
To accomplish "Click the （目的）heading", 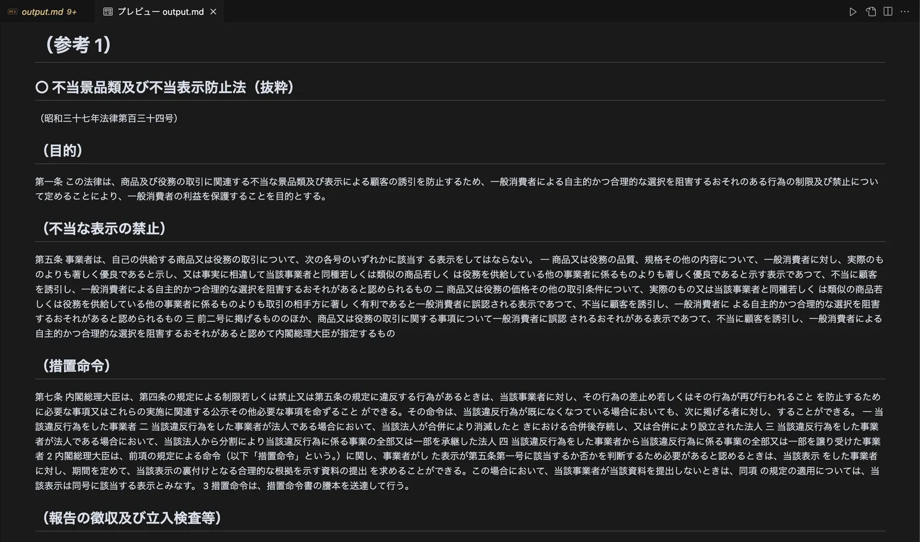I will (63, 151).
